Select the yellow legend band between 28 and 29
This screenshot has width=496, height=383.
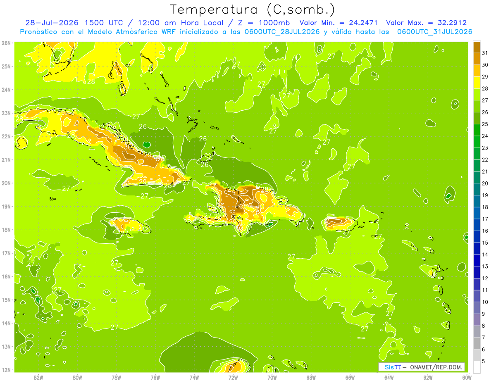pos(477,83)
